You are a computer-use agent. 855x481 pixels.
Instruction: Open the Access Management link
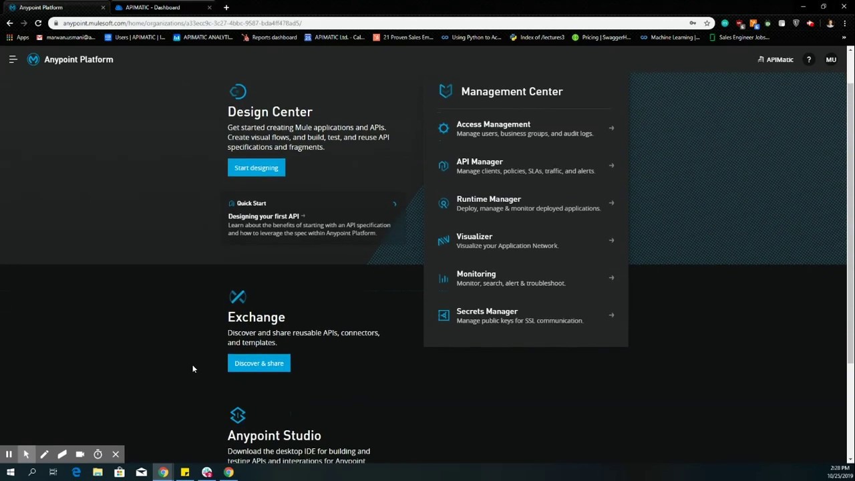point(493,124)
